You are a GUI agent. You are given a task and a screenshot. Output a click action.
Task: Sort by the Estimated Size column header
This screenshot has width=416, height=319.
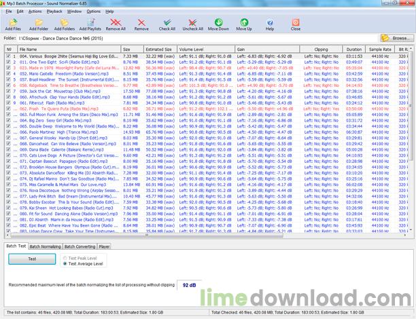click(x=160, y=50)
